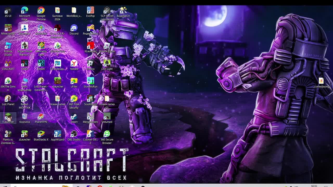
Task: Select the Sniper Ghost Warrior 2 shortcut
Action: click(24, 49)
